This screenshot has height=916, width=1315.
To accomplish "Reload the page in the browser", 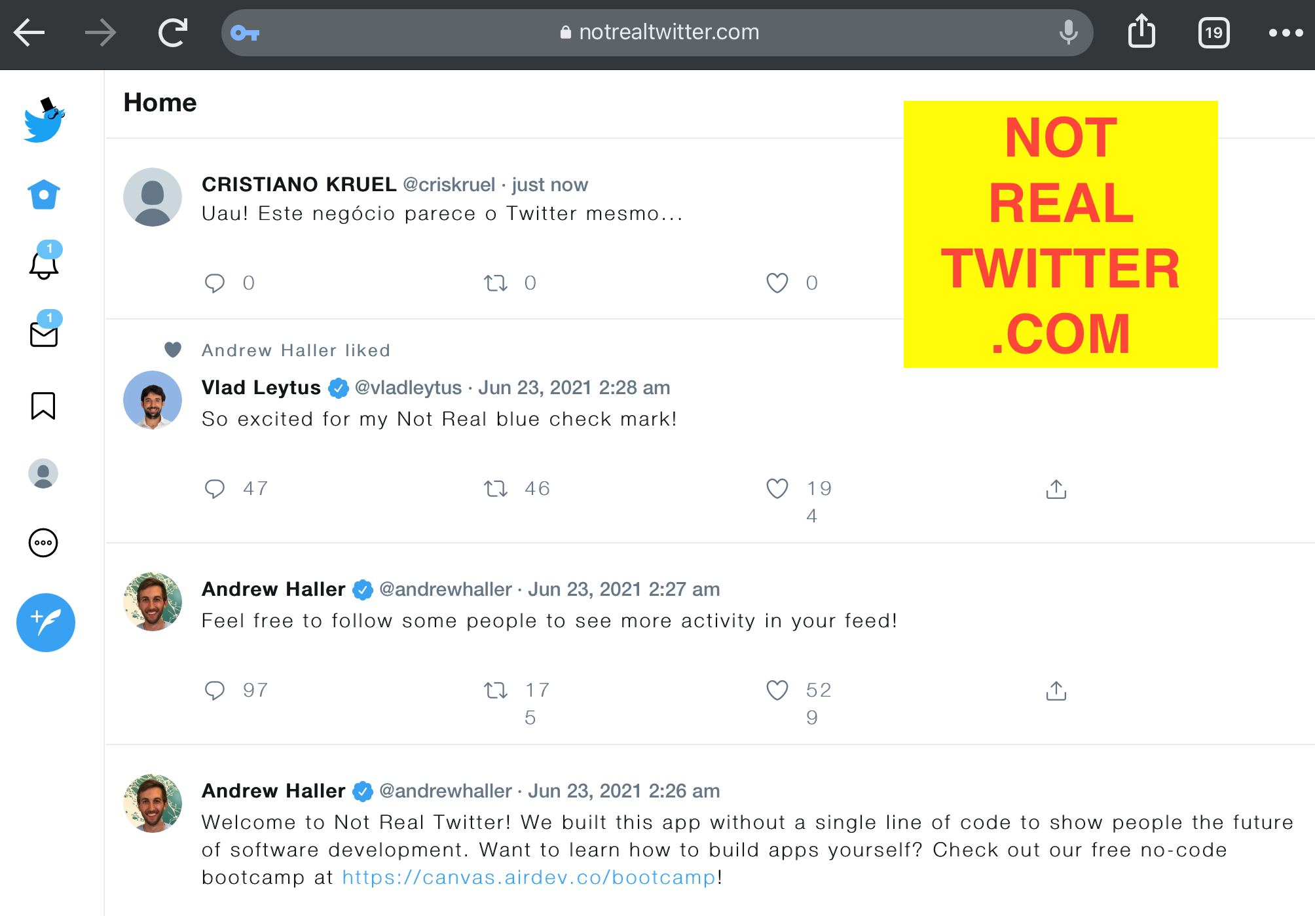I will coord(173,33).
